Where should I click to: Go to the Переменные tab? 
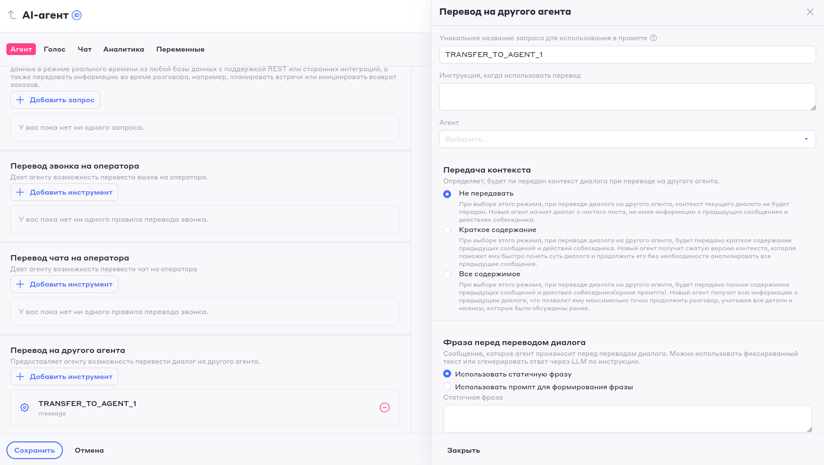point(180,49)
